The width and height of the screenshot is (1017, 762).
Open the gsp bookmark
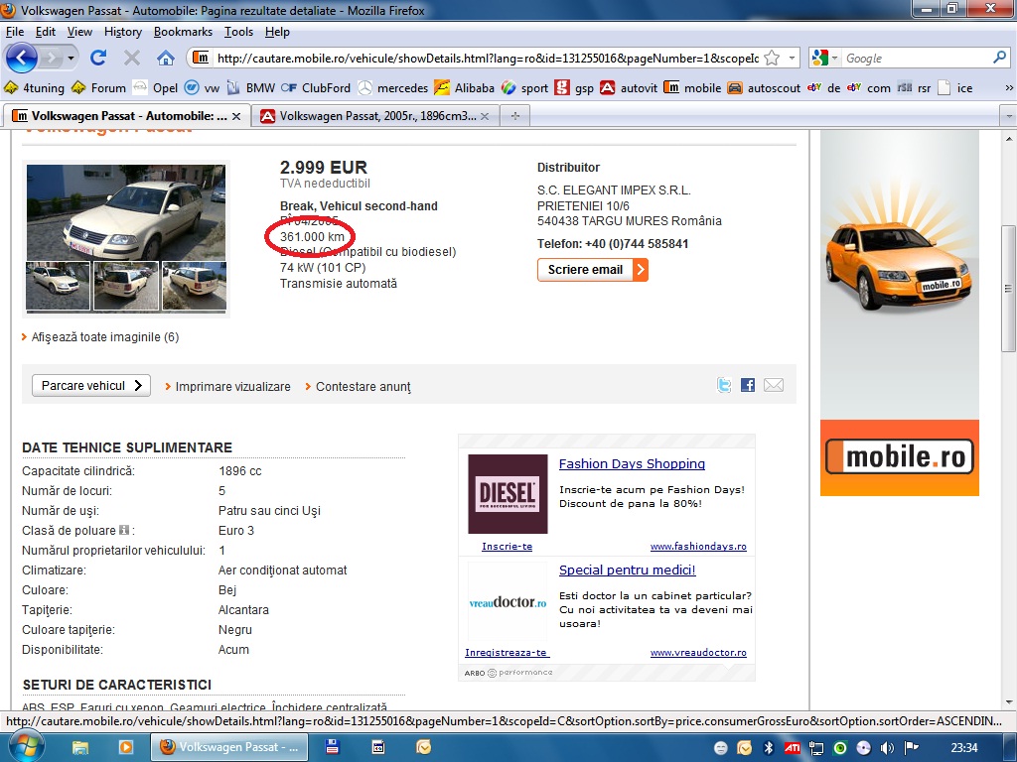pos(575,88)
